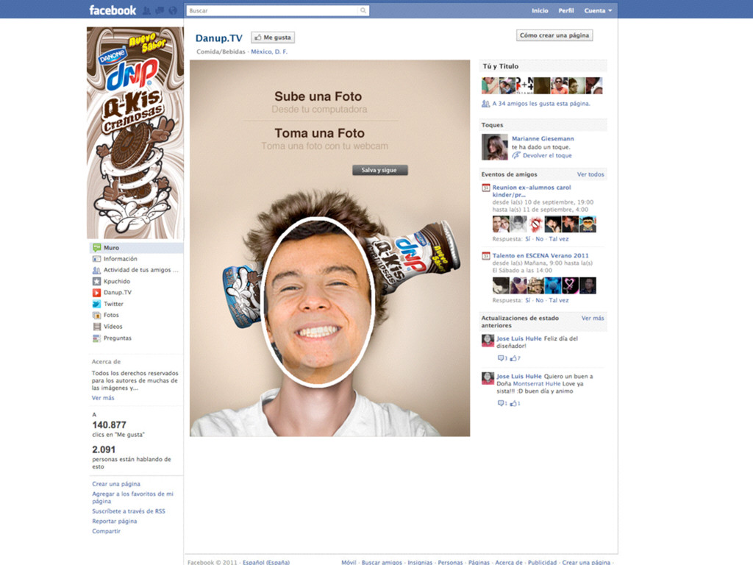The image size is (753, 565).
Task: Click Sube una Foto option
Action: click(x=318, y=96)
